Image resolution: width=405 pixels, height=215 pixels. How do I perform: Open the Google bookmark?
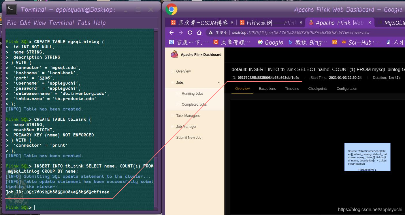270,42
